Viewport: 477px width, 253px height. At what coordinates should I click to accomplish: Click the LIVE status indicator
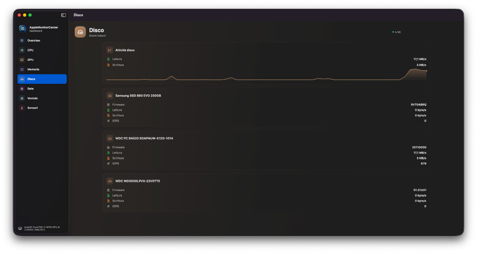(396, 32)
